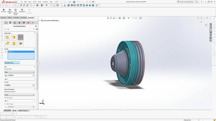Open the Print icon in the title toolbar
Image resolution: width=216 pixels, height=121 pixels.
click(x=74, y=2)
